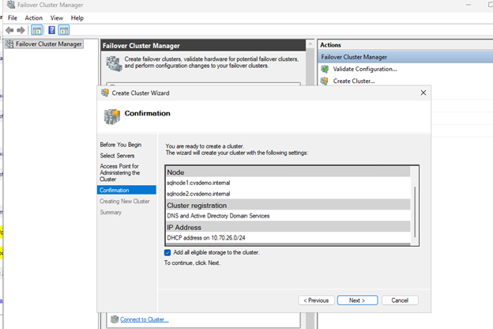Select Failover Cluster Manager in console tree
Viewport: 493px width, 329px height.
click(x=49, y=43)
